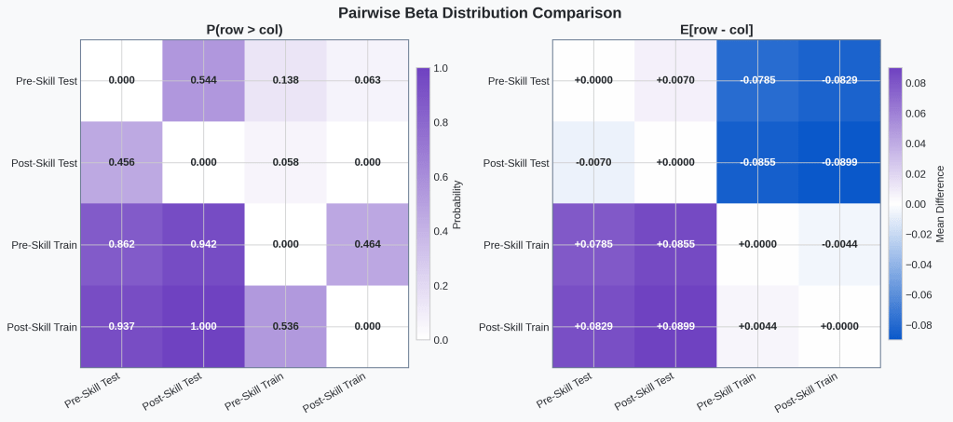Click the cell showing 0.464
Viewport: 953px width, 422px height.
click(x=367, y=245)
